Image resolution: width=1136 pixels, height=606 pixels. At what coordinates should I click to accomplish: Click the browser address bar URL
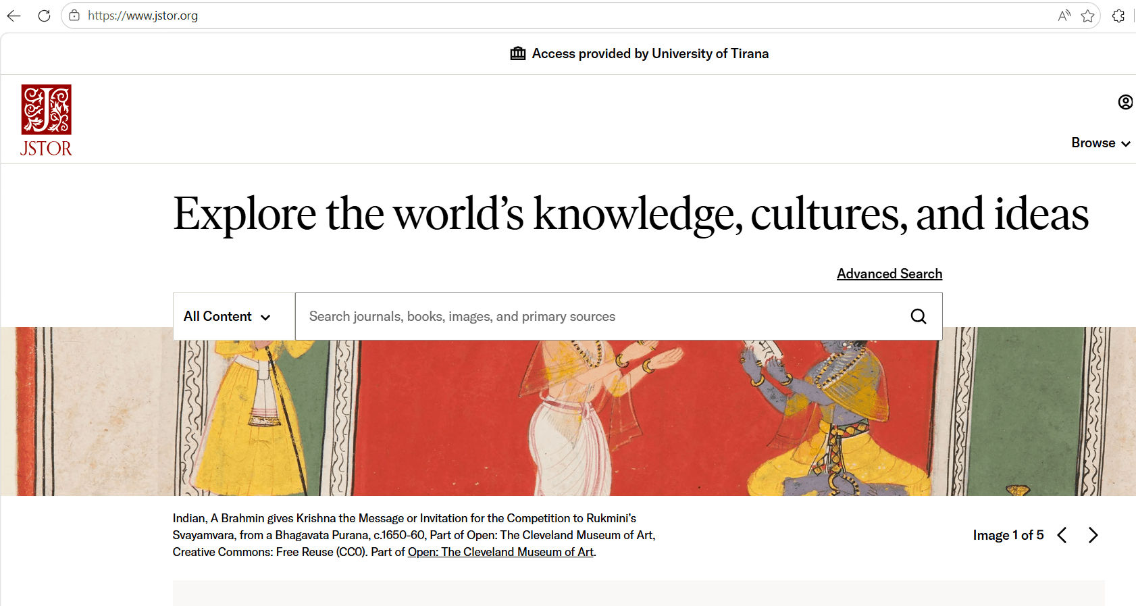coord(143,16)
